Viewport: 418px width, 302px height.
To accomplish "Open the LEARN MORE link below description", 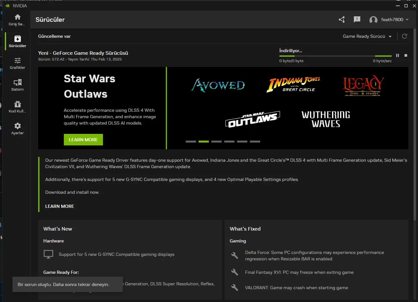I will point(60,206).
